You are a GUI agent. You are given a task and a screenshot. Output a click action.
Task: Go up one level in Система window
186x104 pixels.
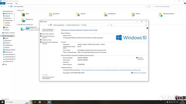(x=48, y=25)
